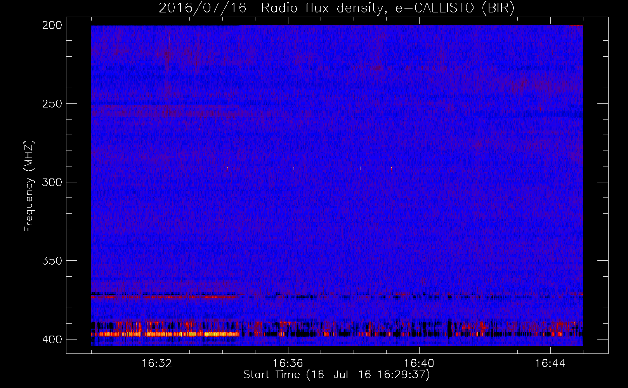Click the 16:44 time tick label
Screen dimensions: 628x388
[x=550, y=364]
